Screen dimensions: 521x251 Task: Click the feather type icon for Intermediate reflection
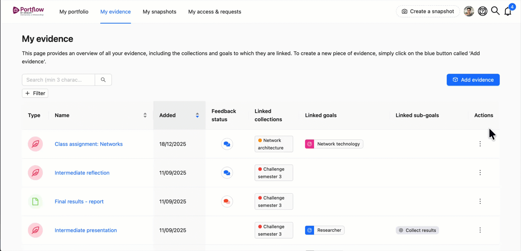[x=35, y=173]
